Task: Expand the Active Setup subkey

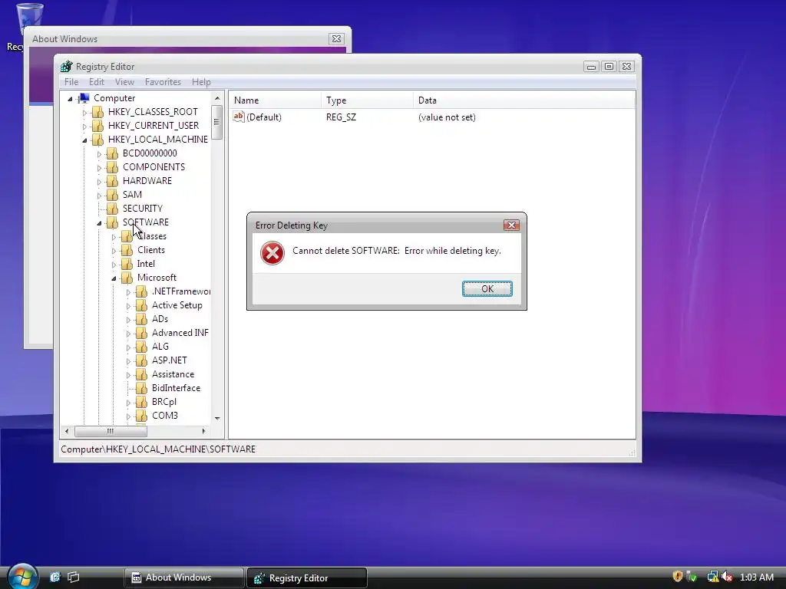Action: pyautogui.click(x=128, y=305)
